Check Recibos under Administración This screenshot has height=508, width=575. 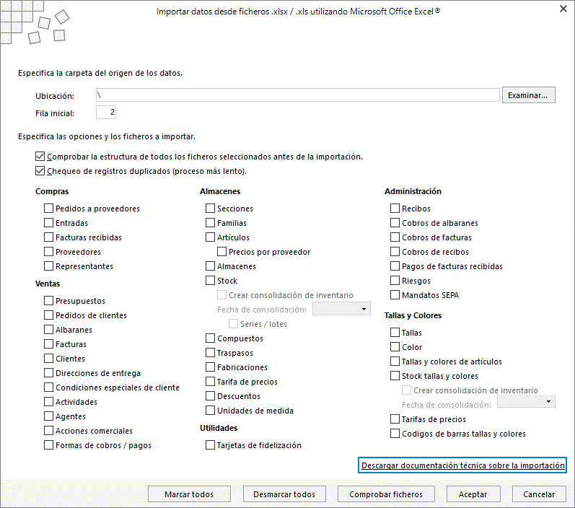395,209
